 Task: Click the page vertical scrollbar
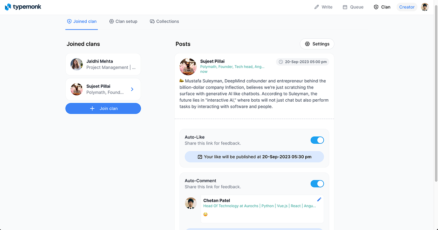(436, 92)
